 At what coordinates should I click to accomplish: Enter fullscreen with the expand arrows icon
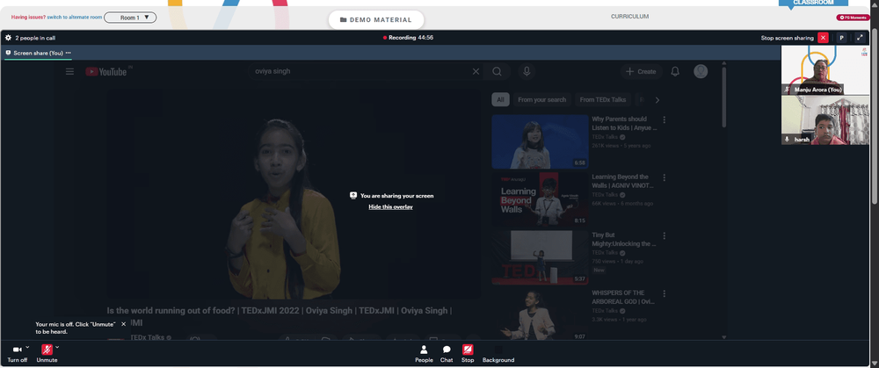[x=860, y=38]
